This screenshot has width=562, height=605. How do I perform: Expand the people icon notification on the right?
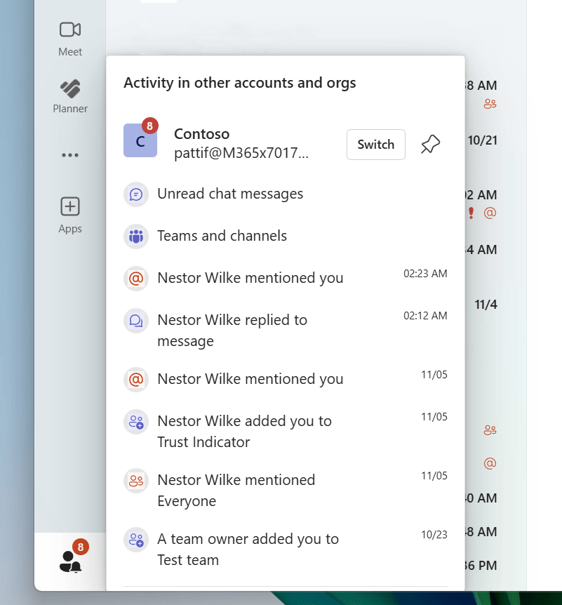(x=490, y=430)
